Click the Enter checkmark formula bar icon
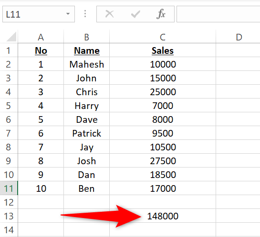 pos(135,14)
